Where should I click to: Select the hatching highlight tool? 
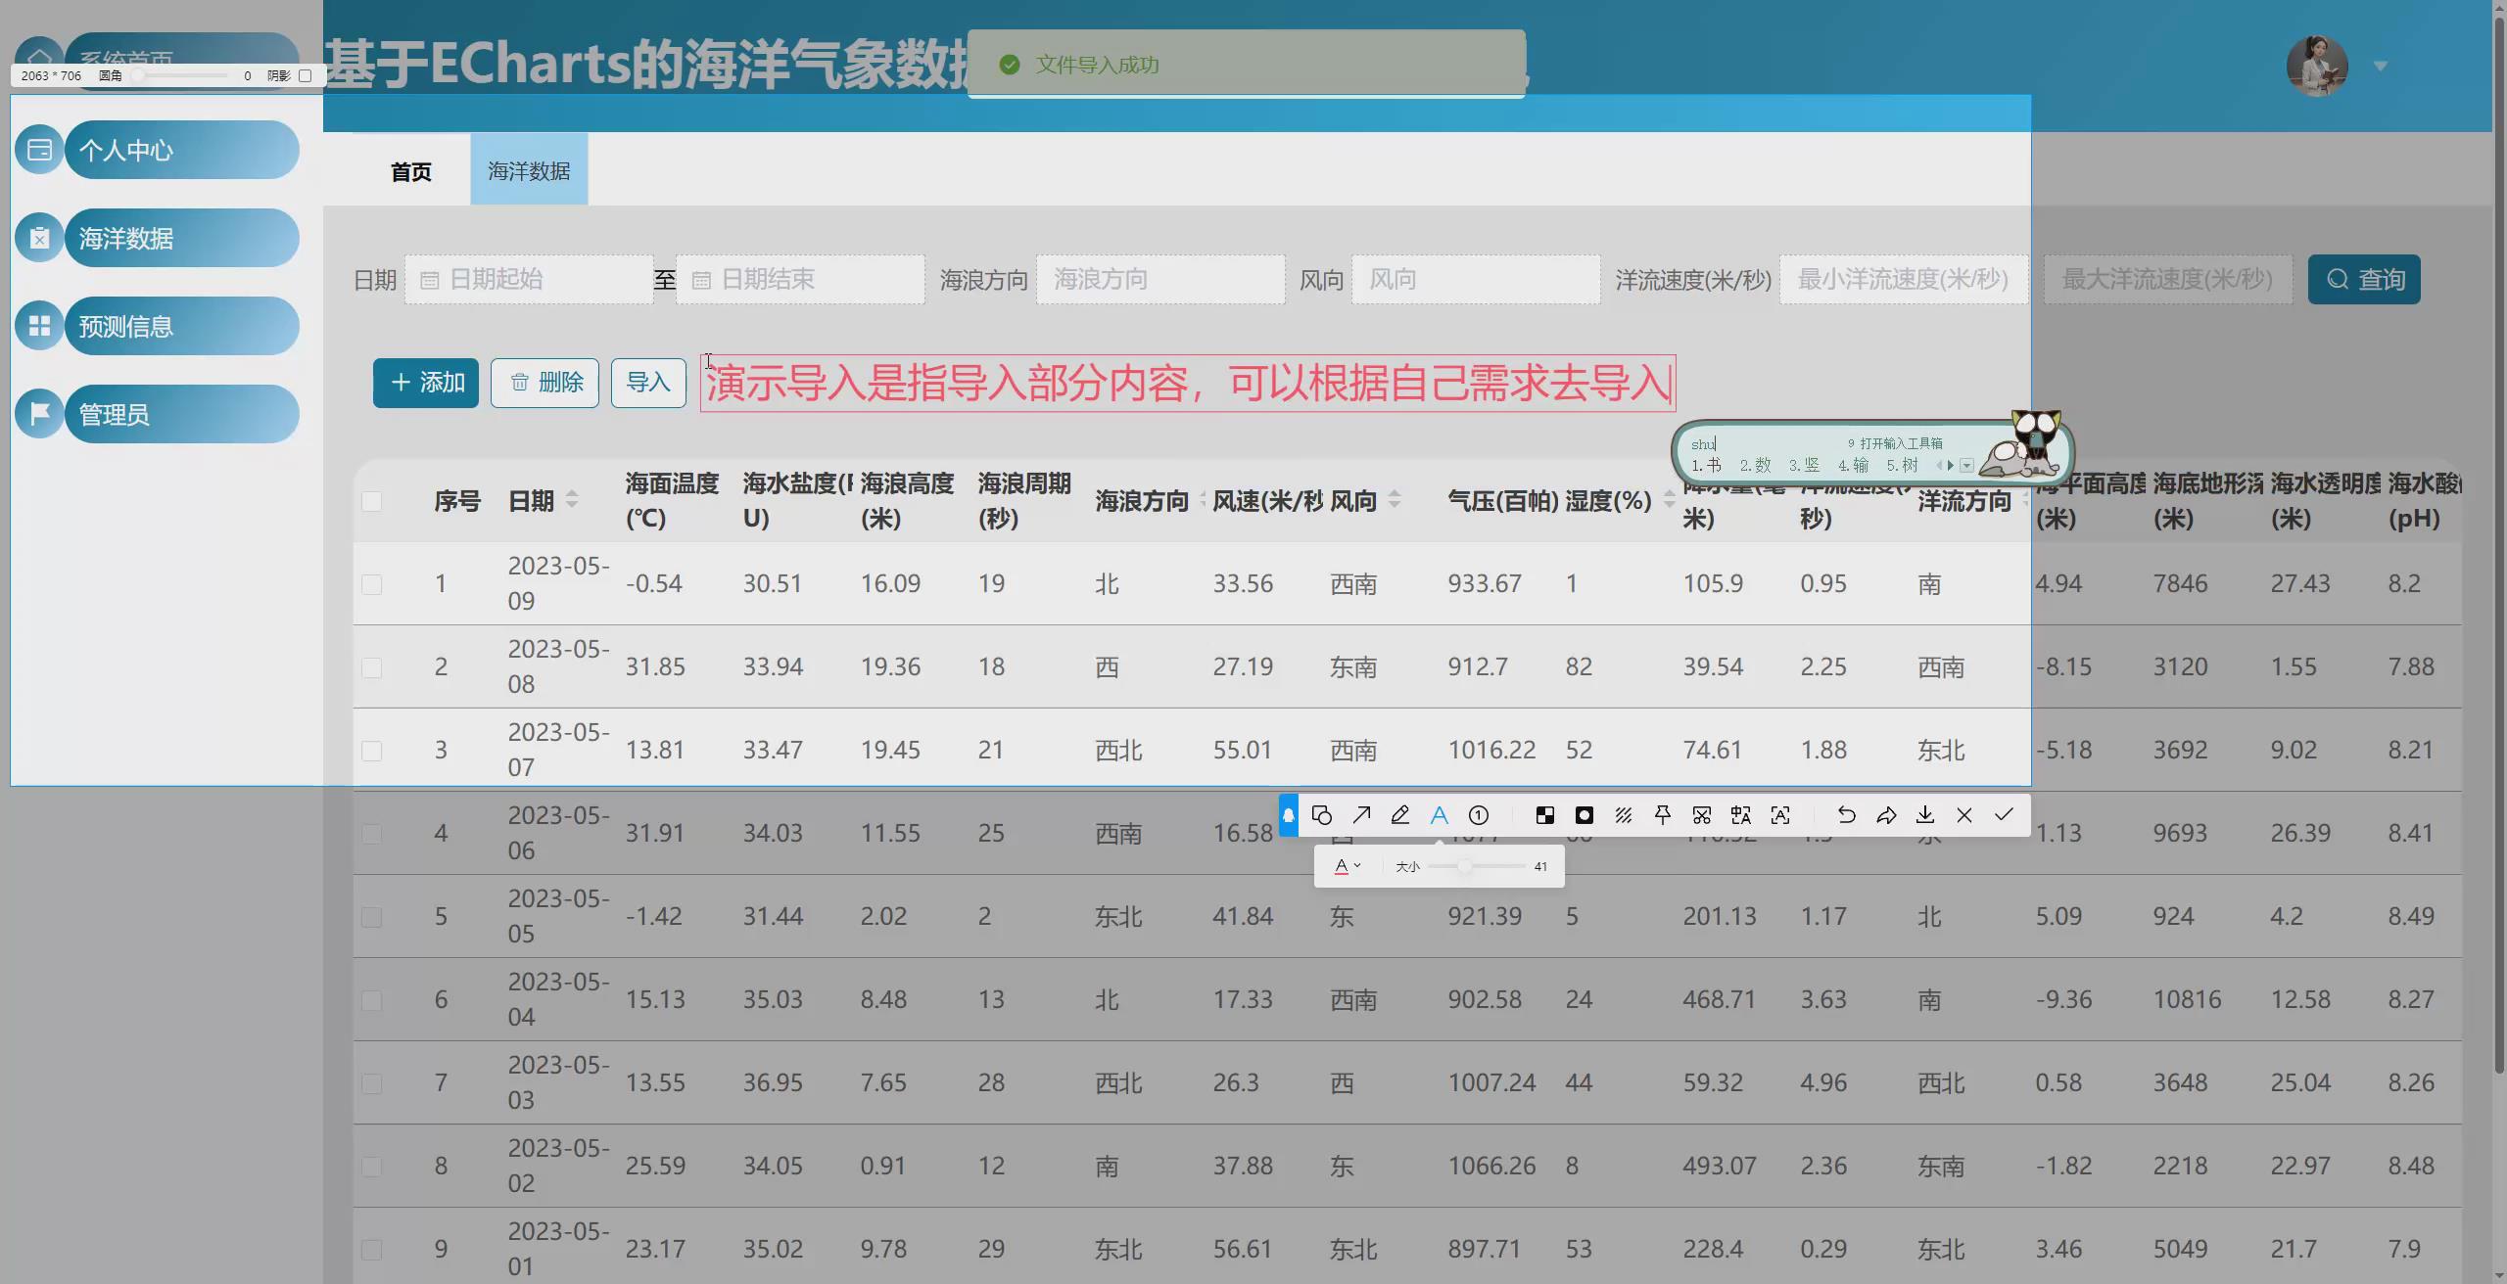point(1624,815)
